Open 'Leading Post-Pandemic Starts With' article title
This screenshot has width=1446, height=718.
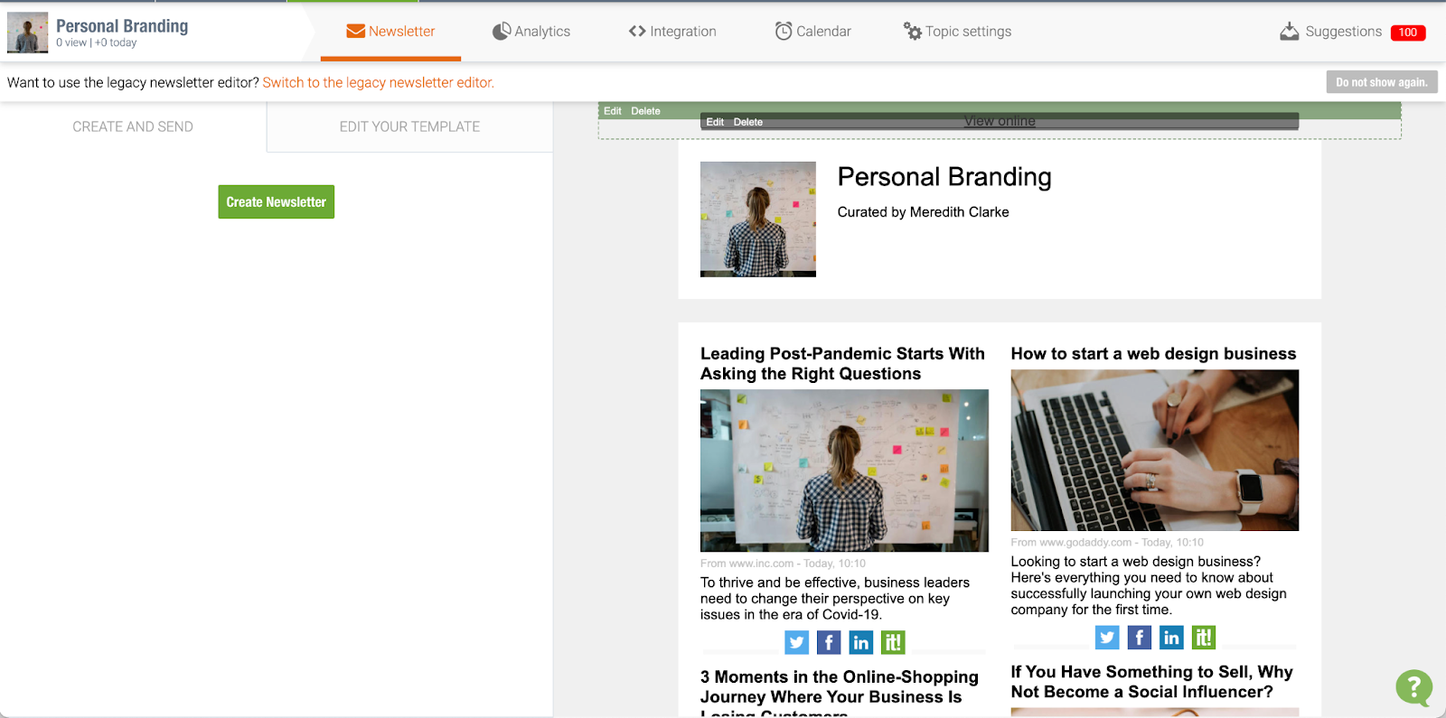click(x=842, y=363)
